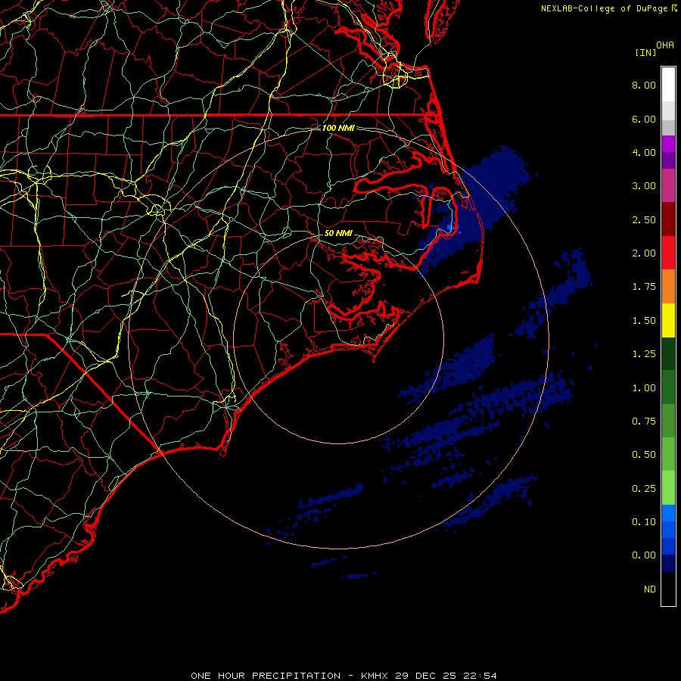Click the NEXLAB-College of DuPage credit text

(x=604, y=8)
